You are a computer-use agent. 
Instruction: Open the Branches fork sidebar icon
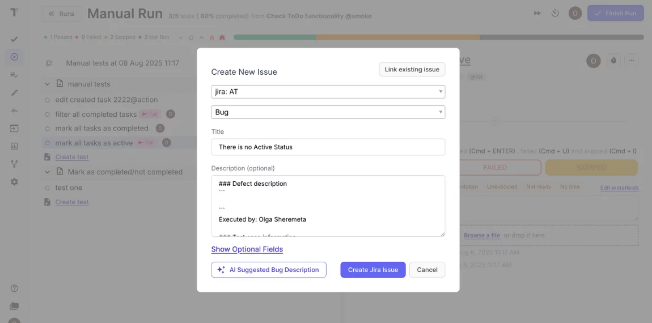tap(14, 164)
